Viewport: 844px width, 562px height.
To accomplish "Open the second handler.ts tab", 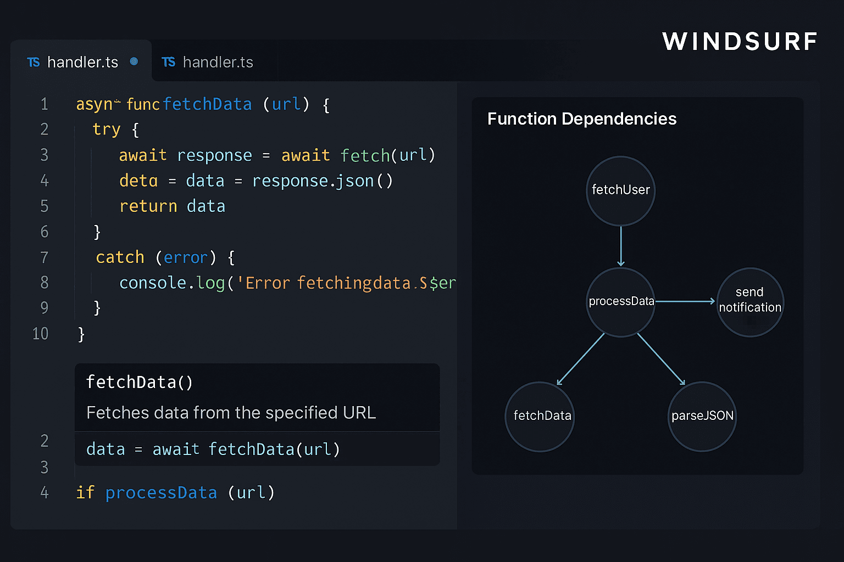I will (215, 61).
